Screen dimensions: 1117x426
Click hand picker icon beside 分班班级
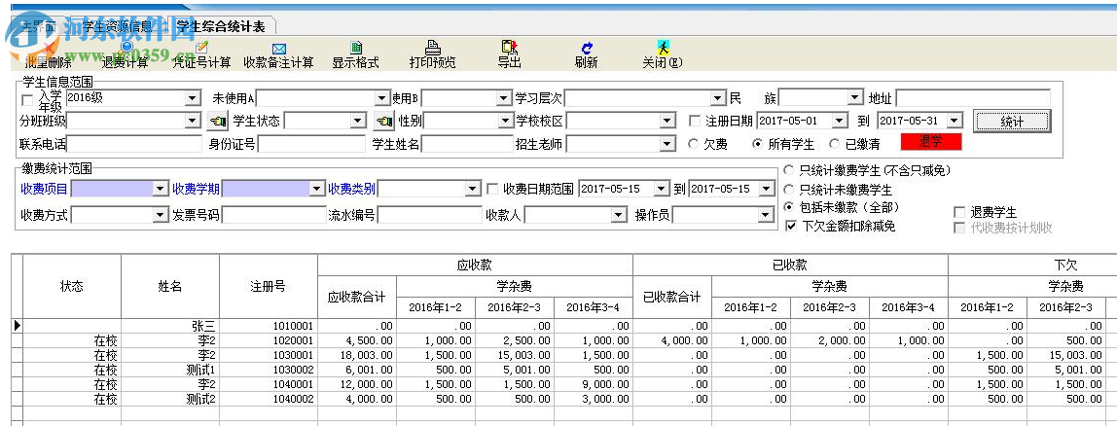217,122
